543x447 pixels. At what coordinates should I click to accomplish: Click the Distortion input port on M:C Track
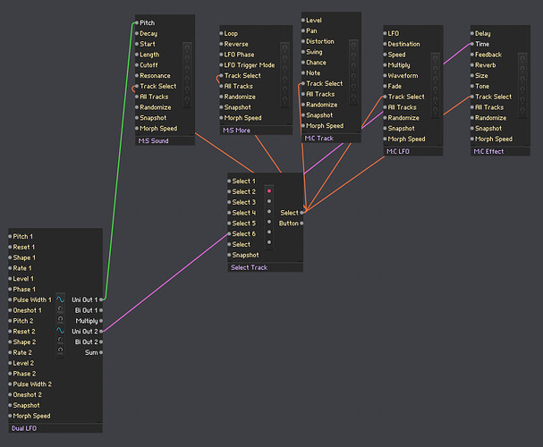pyautogui.click(x=303, y=41)
